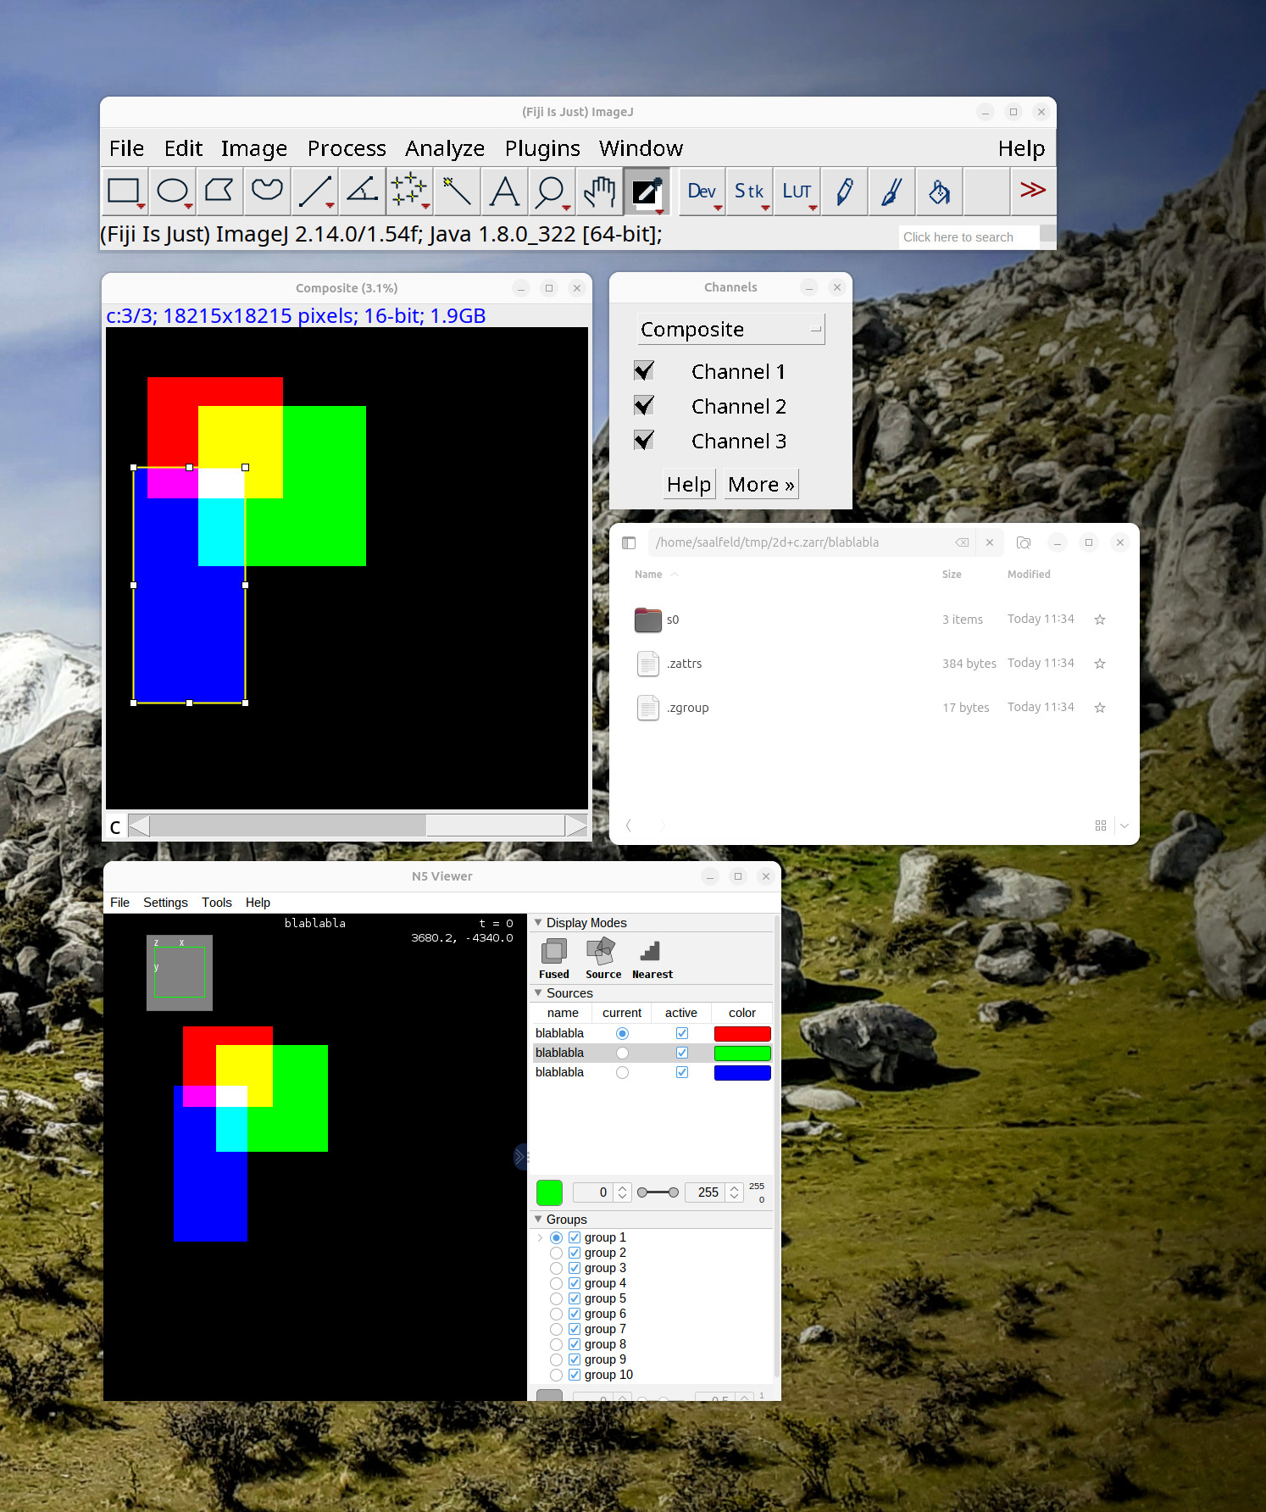
Task: Select the Oval selection tool
Action: click(172, 191)
